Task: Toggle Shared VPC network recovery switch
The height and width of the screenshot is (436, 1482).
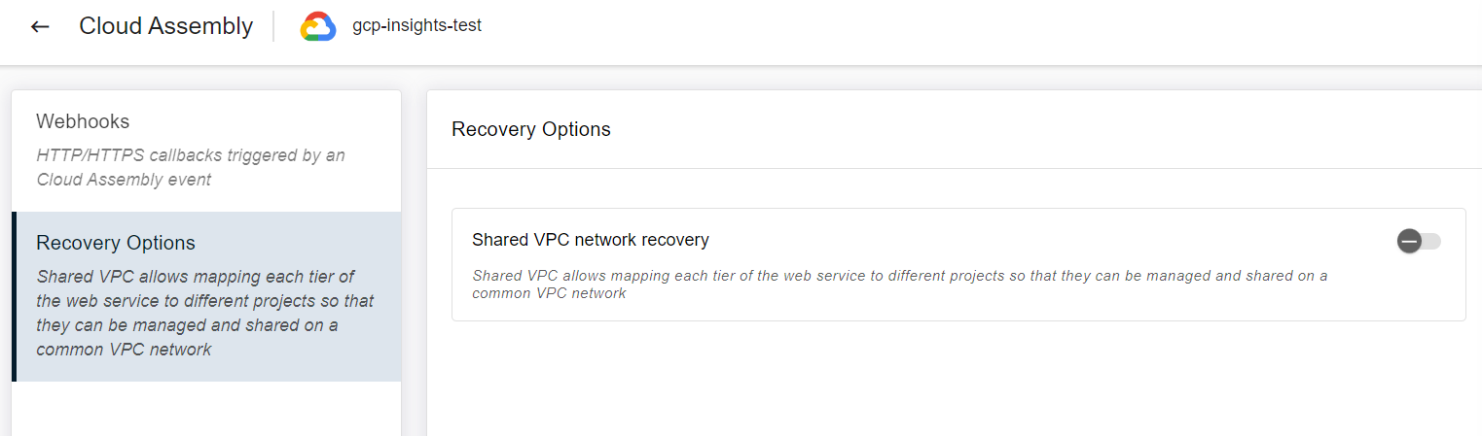Action: [1419, 241]
